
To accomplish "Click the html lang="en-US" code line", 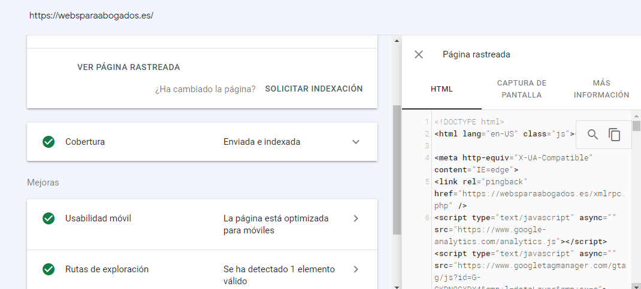I will coord(505,134).
